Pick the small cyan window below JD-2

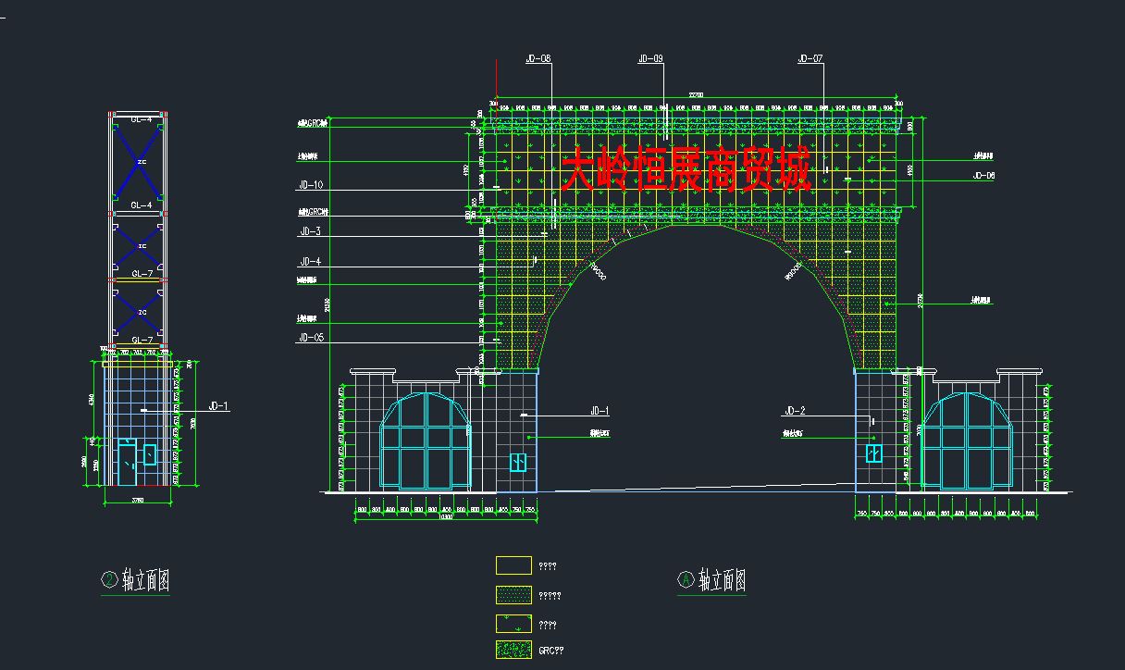(x=873, y=453)
